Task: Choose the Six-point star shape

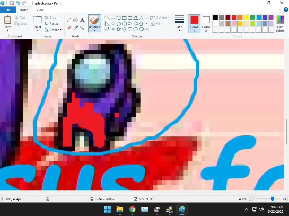Action: coord(124,29)
